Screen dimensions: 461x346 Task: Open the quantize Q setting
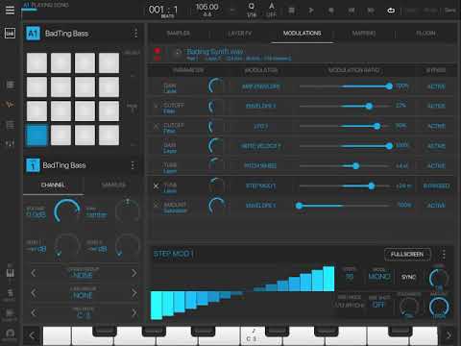click(x=252, y=10)
